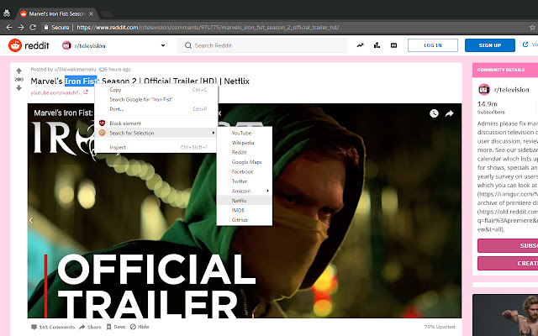The width and height of the screenshot is (538, 336).
Task: Click the incognito icon at top left
Action: [7, 13]
